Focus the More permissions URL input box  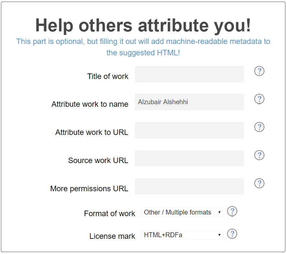pyautogui.click(x=189, y=186)
